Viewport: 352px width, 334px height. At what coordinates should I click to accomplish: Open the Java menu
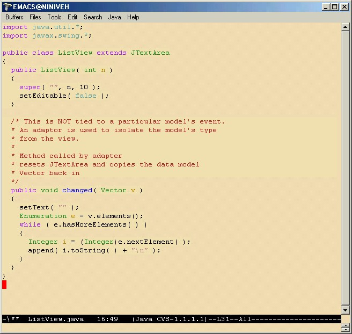coord(114,17)
